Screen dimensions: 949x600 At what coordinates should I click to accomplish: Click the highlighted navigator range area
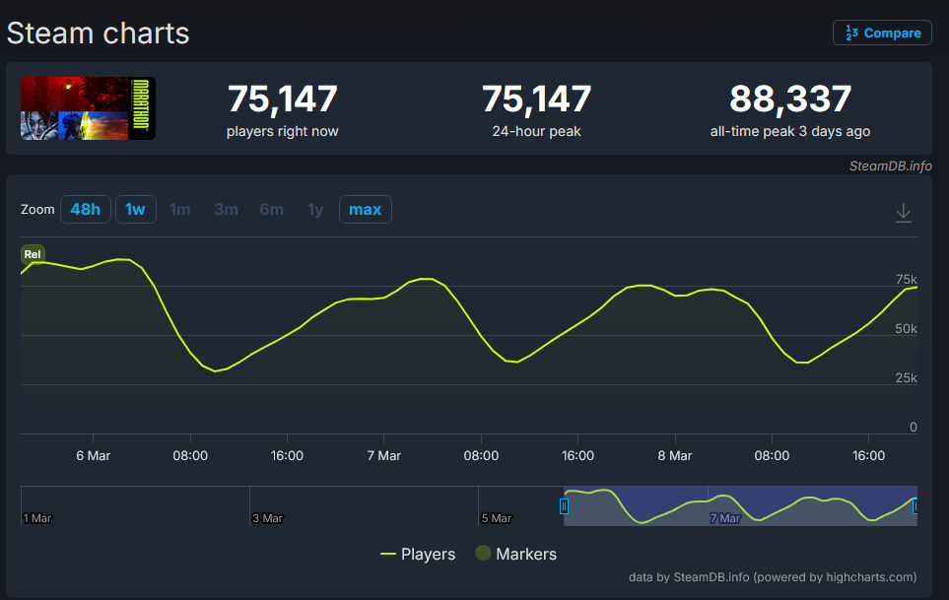(x=740, y=505)
